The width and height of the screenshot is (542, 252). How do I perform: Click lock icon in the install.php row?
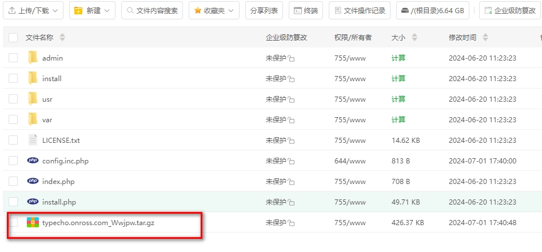tap(291, 202)
